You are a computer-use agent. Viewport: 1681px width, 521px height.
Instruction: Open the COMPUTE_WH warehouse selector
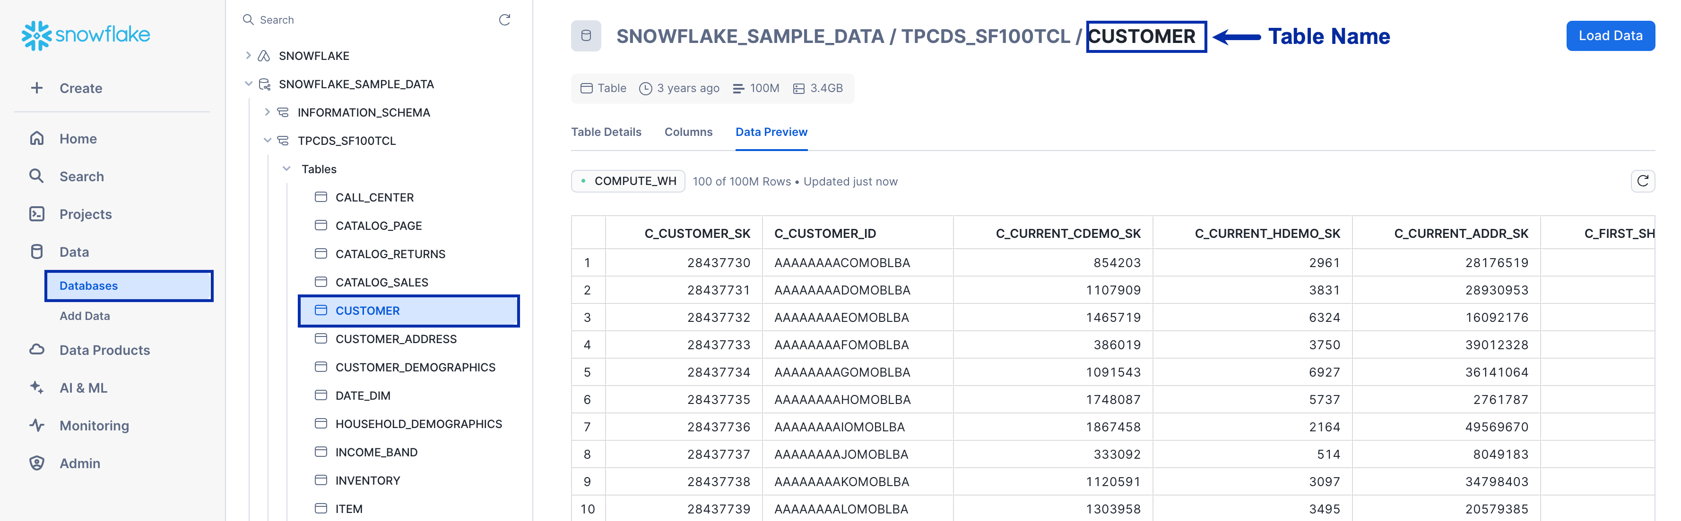[628, 181]
